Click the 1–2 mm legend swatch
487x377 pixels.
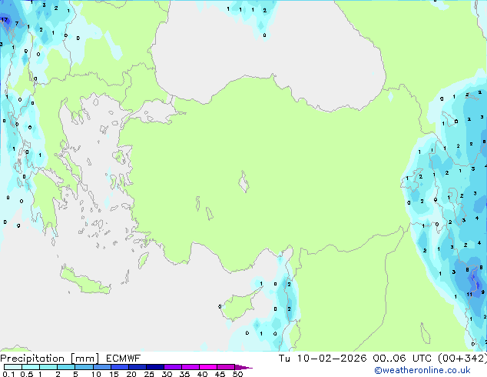48,367
